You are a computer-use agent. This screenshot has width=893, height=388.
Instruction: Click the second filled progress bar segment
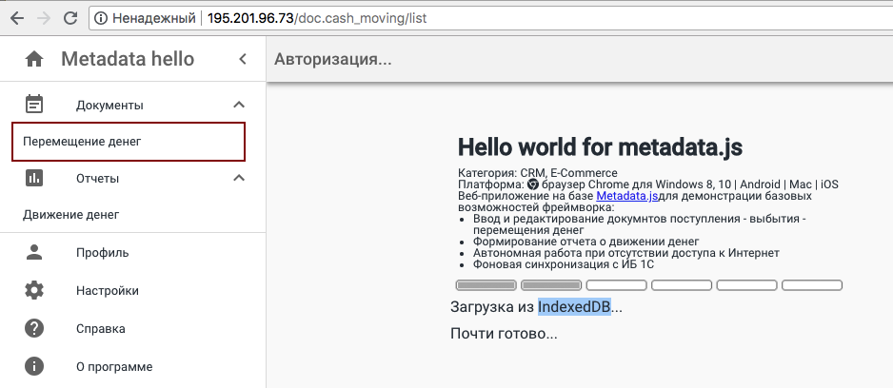550,285
